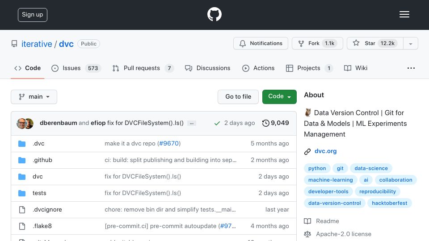Select the hacktoberfest topic tag
The height and width of the screenshot is (241, 429).
pos(390,203)
